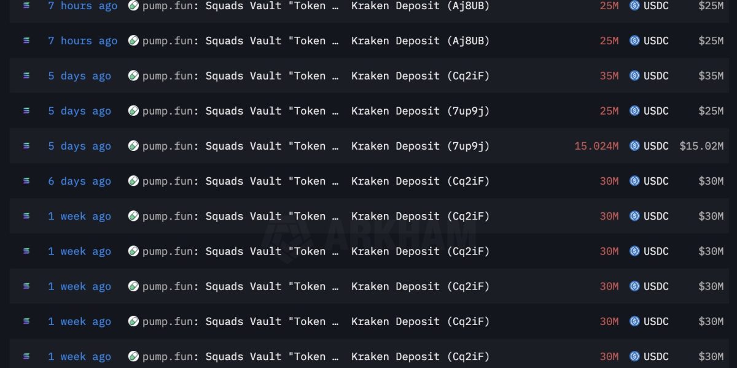Open Kraken Deposit (7up9j) in the 15.024M row
This screenshot has width=737, height=368.
(x=420, y=146)
